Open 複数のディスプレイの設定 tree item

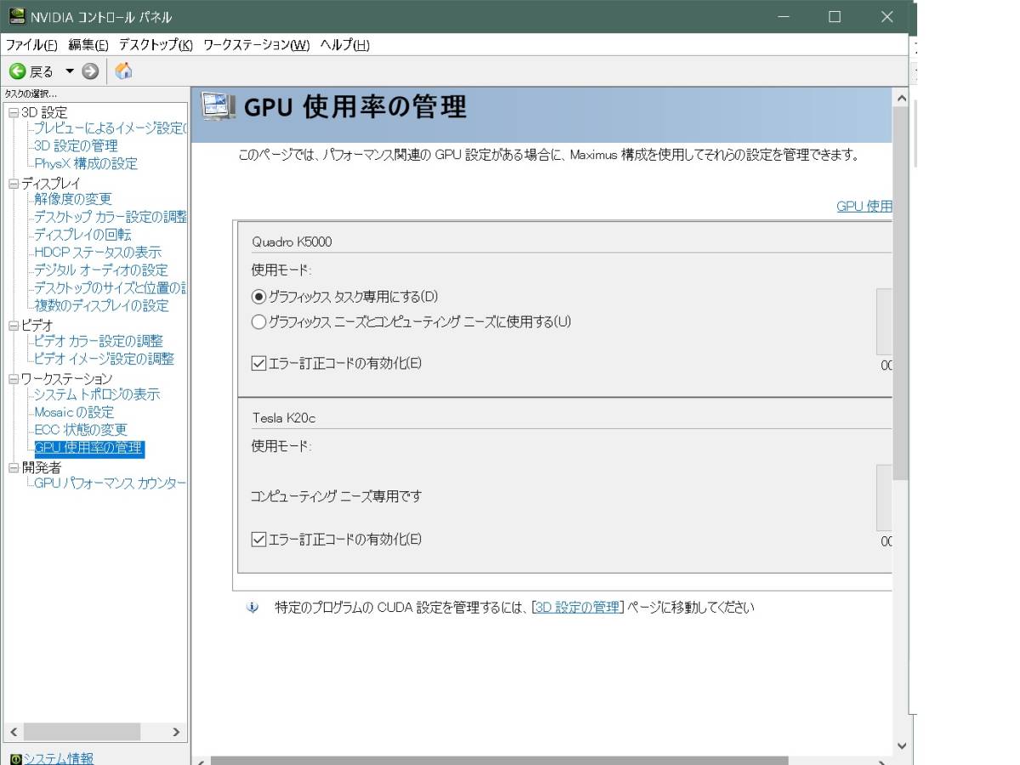click(x=102, y=306)
